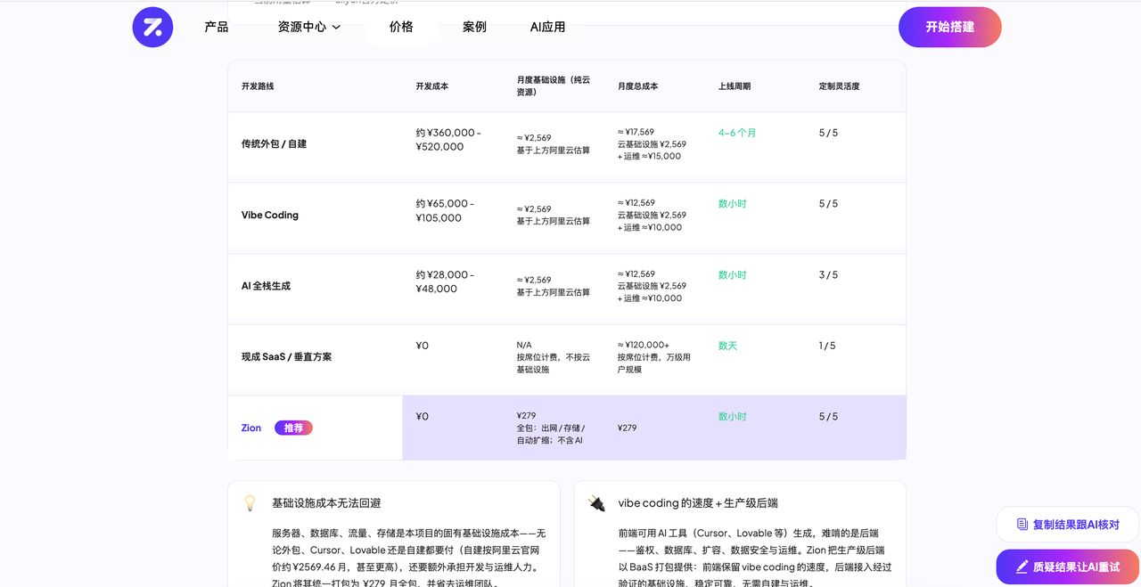Open the 价格 menu item
Image resolution: width=1141 pixels, height=587 pixels.
point(401,27)
